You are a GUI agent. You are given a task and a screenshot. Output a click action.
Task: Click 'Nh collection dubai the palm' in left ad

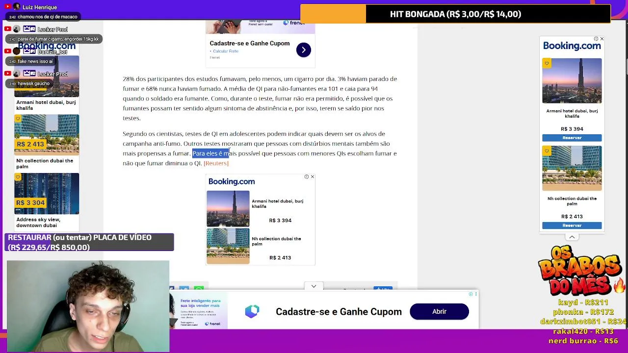[45, 164]
